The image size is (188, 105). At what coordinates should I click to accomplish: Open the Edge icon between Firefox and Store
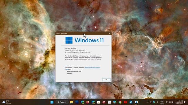pos(93,102)
